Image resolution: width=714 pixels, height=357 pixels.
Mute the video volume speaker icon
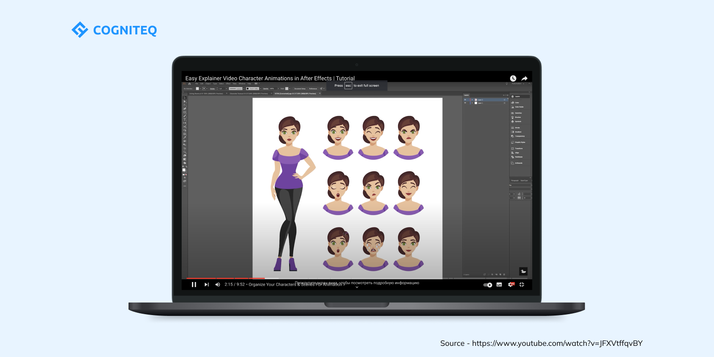[217, 285]
